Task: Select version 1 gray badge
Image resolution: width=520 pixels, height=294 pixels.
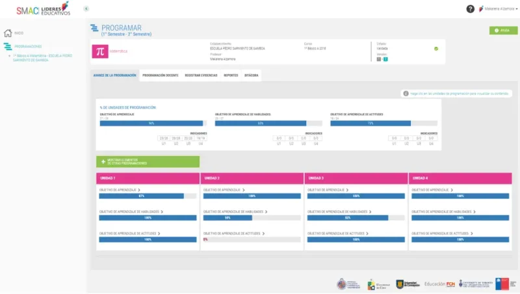Action: (x=379, y=59)
